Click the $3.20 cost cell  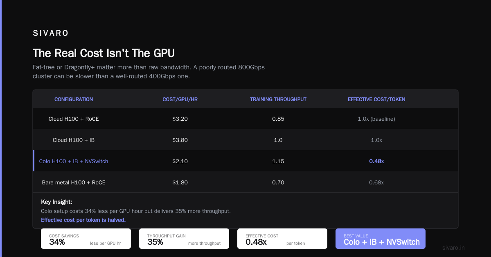tap(180, 119)
